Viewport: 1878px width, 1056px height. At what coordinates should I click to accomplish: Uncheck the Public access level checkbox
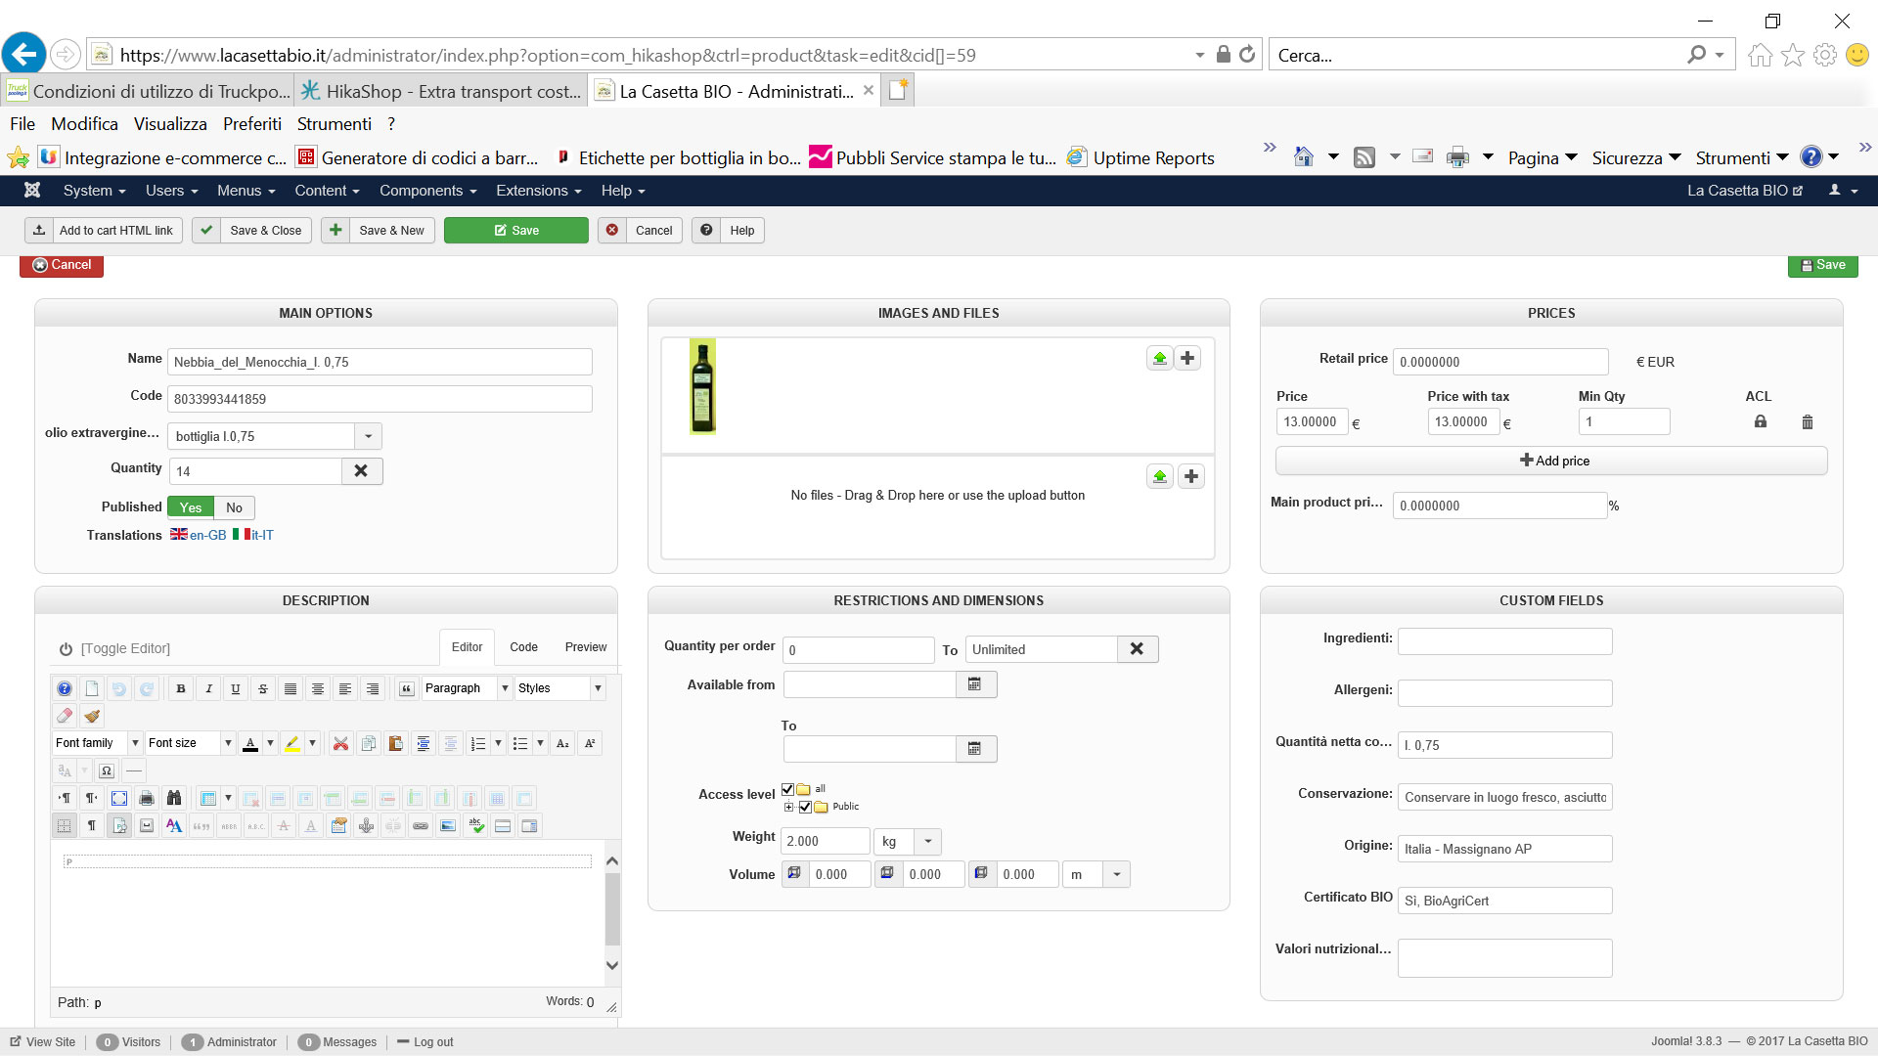(x=805, y=807)
